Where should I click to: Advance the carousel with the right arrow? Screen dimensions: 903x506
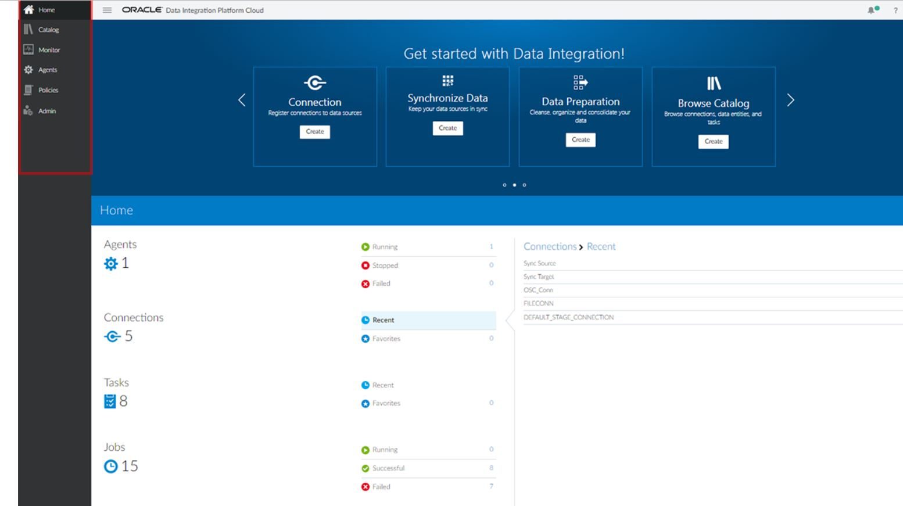pyautogui.click(x=790, y=101)
